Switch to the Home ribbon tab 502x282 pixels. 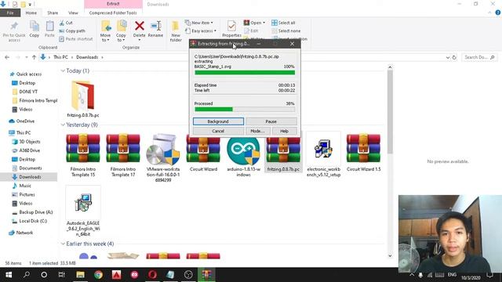31,13
